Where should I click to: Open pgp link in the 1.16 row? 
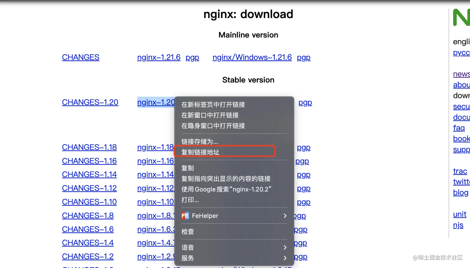[x=302, y=161]
